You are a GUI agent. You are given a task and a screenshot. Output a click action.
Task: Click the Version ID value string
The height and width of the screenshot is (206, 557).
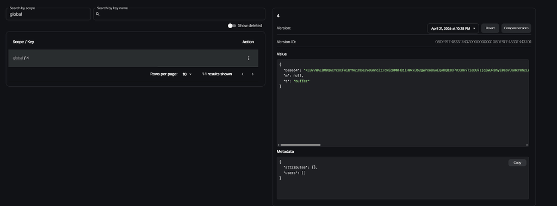pos(483,42)
